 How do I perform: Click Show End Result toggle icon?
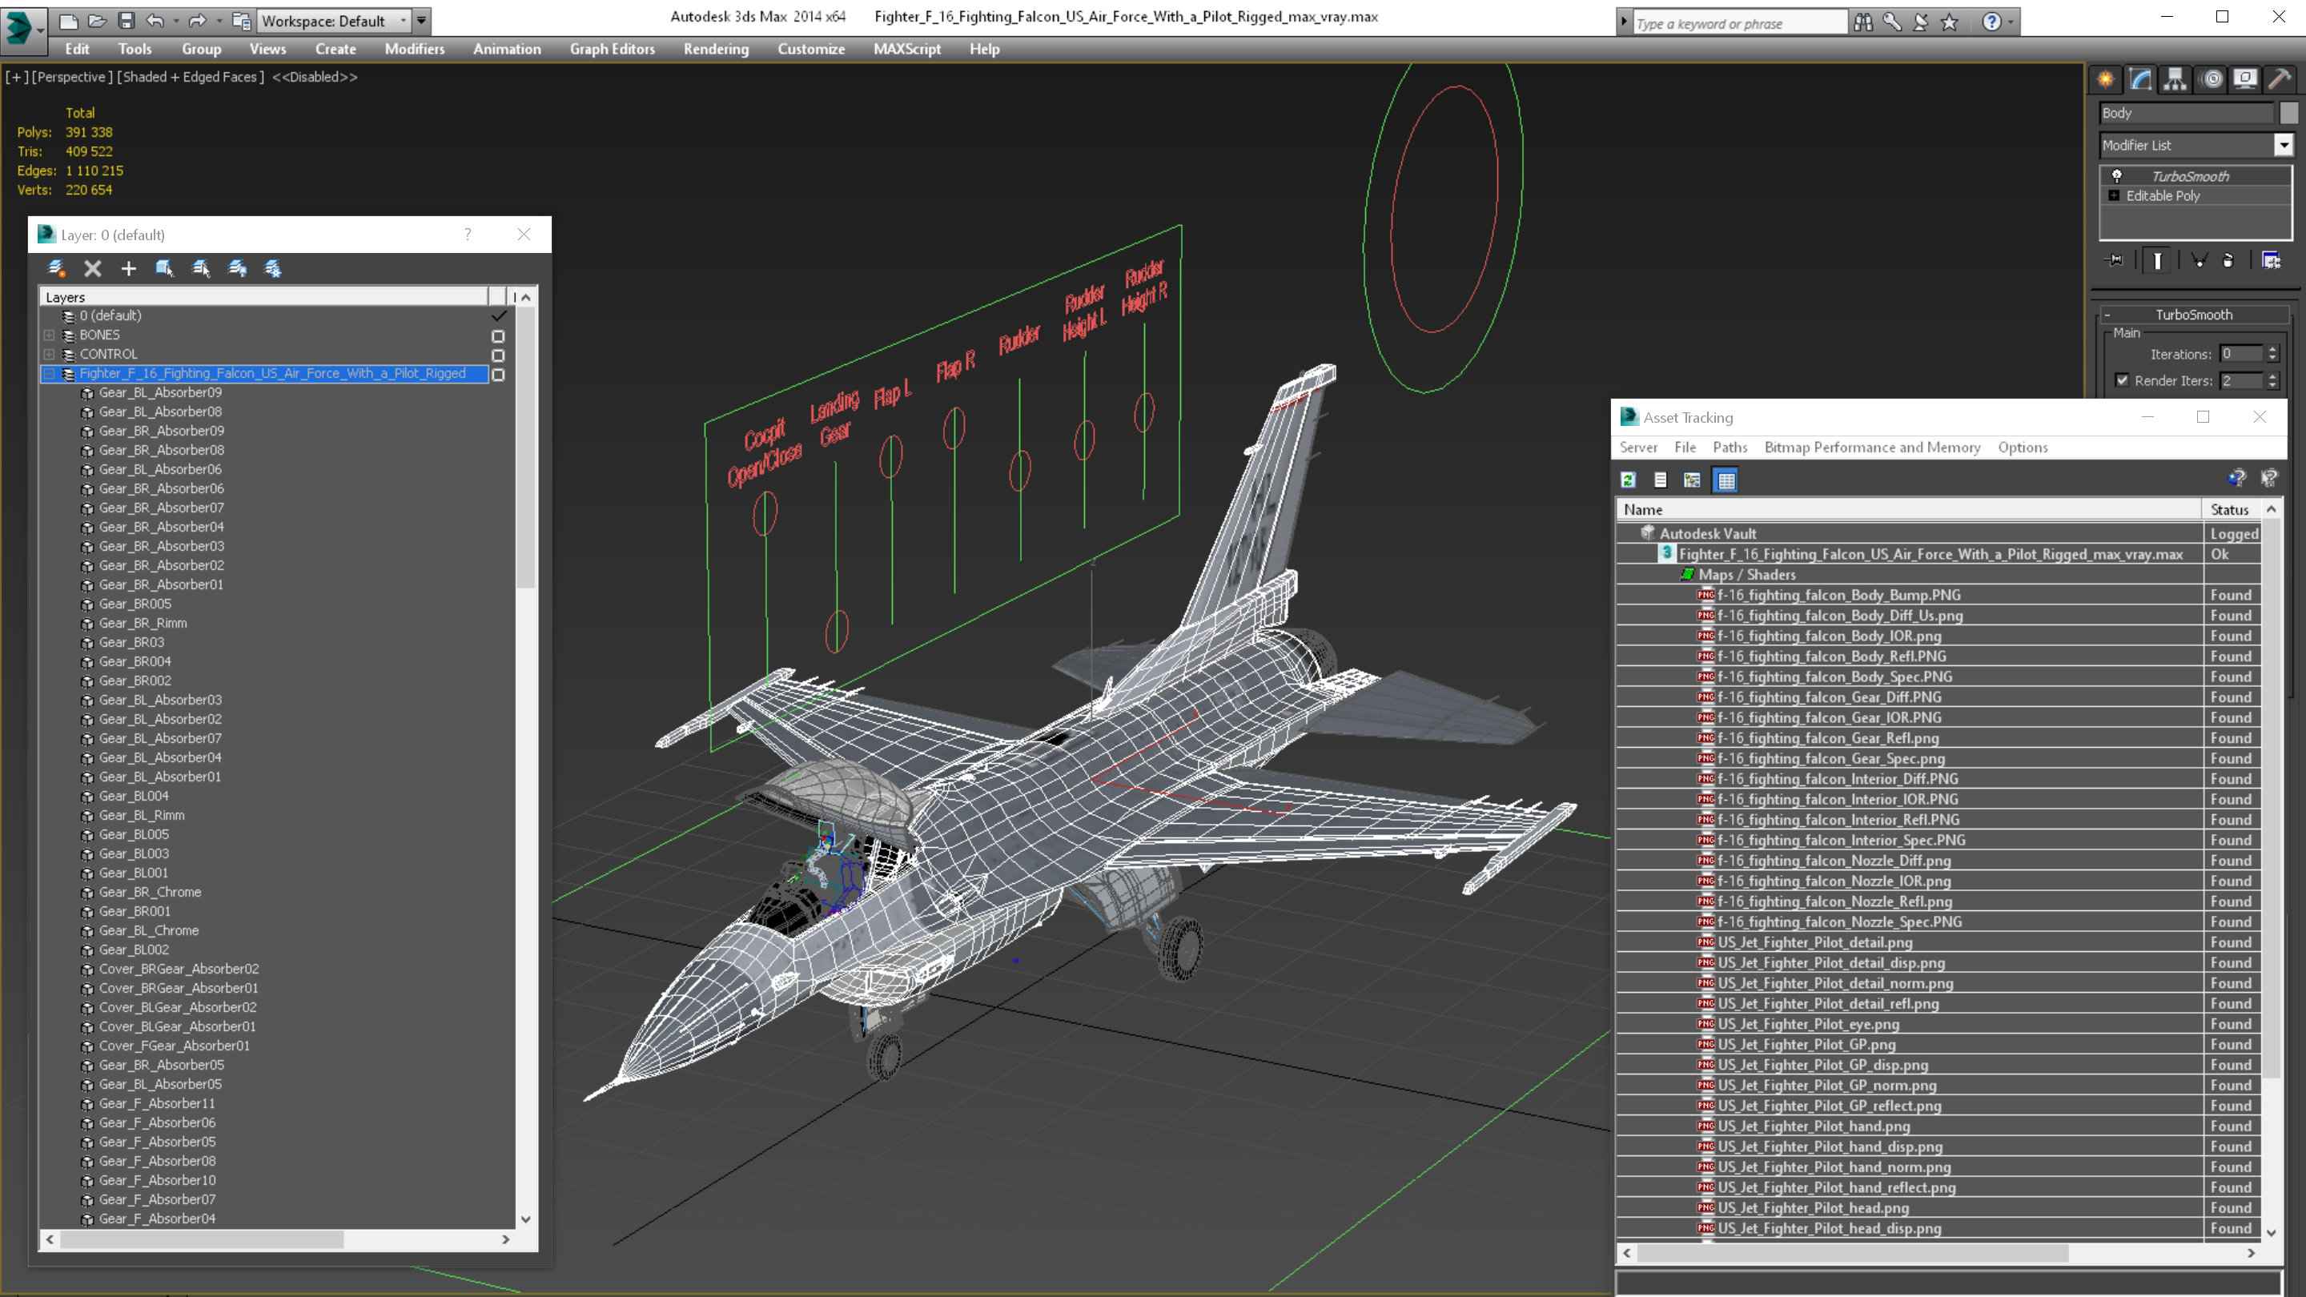coord(2157,260)
